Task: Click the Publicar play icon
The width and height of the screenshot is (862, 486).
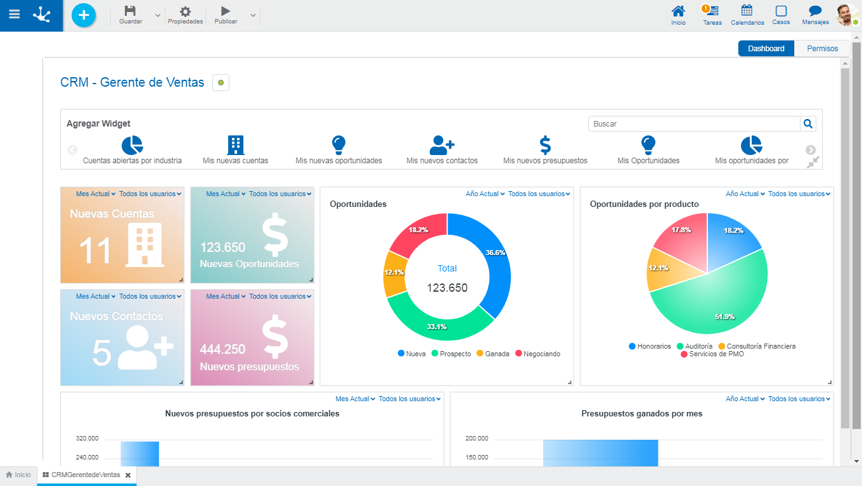Action: 226,11
